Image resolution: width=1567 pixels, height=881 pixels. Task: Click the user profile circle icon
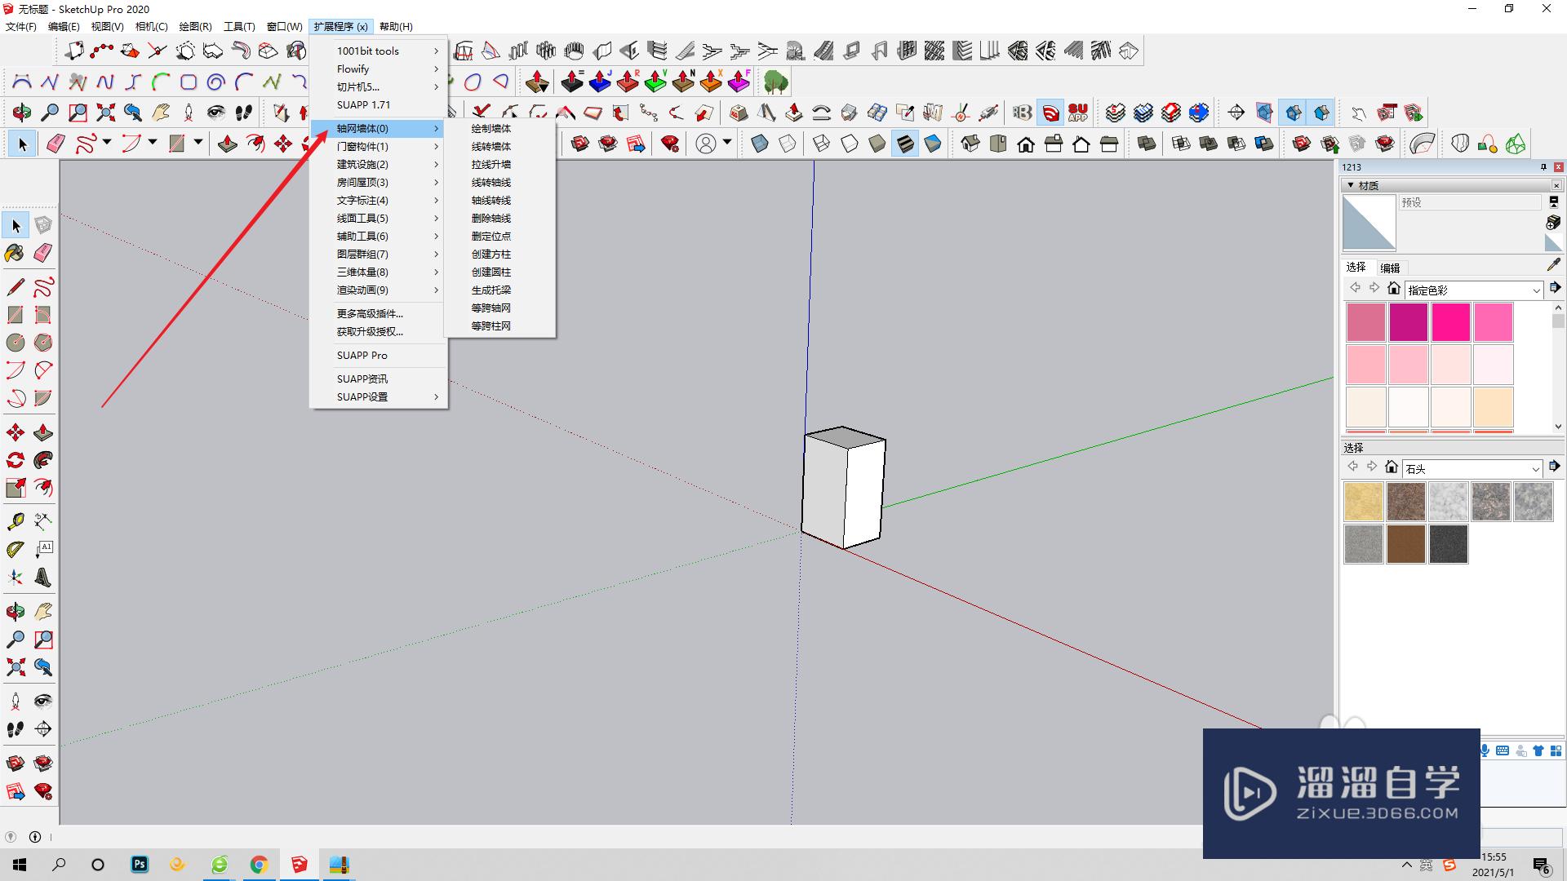(x=706, y=144)
